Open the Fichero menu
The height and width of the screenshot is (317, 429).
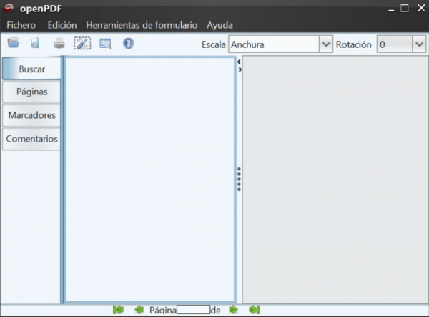[21, 25]
